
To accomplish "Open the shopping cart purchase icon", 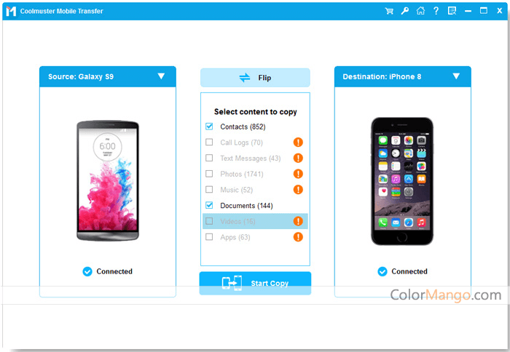I will coord(389,11).
